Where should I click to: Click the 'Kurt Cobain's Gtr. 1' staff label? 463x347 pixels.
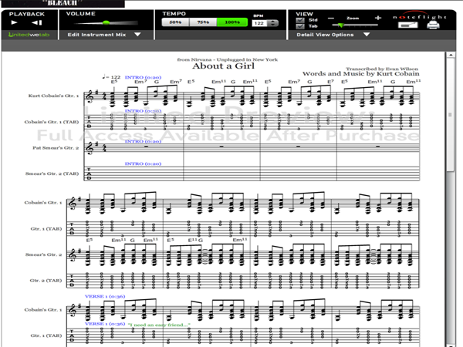coord(53,96)
